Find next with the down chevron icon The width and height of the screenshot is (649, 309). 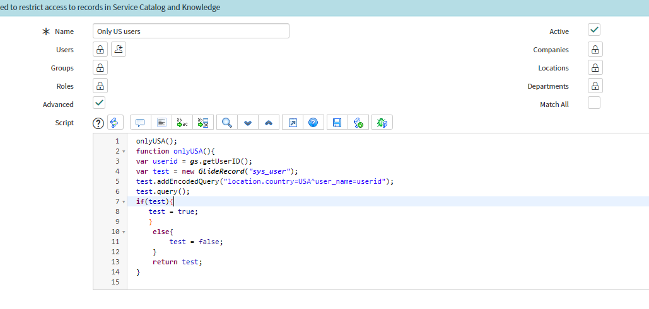pyautogui.click(x=248, y=123)
